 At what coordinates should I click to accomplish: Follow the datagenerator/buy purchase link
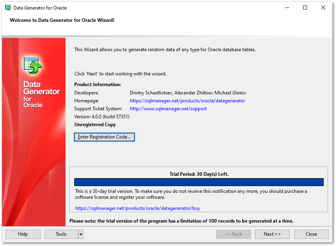point(137,208)
